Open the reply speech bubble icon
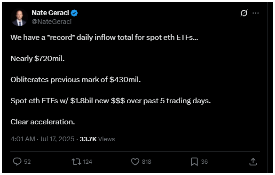 (17, 161)
